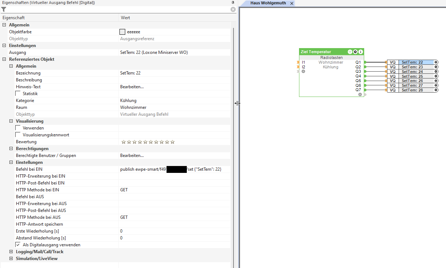
Task: Set Bewertung to the first star
Action: tap(123, 142)
